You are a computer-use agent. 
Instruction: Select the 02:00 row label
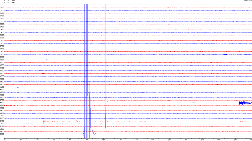point(2,19)
